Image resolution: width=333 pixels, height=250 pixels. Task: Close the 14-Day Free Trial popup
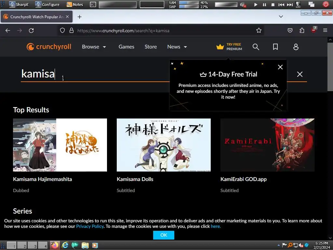click(280, 67)
